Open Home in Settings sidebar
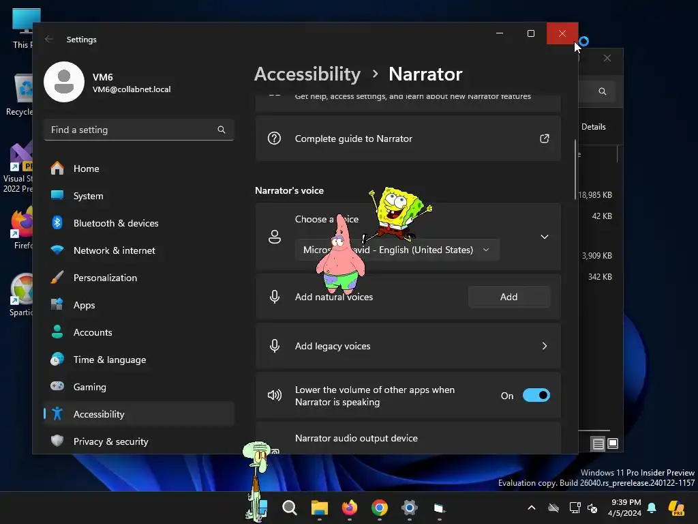Viewport: 698px width, 524px height. tap(138, 169)
